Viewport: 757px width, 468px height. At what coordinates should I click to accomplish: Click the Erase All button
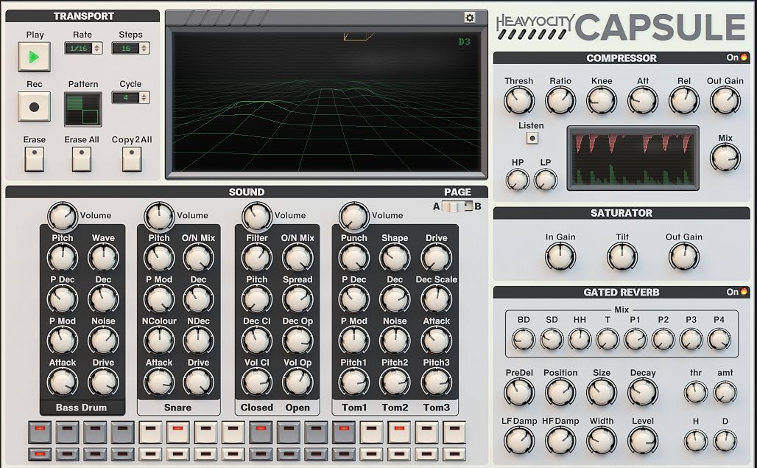click(82, 159)
